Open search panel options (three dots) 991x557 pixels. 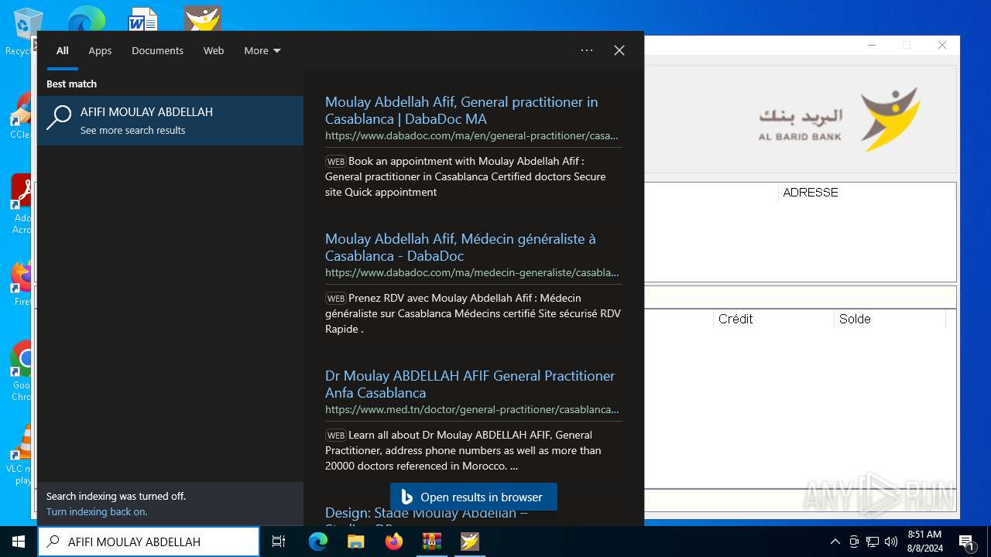click(587, 50)
